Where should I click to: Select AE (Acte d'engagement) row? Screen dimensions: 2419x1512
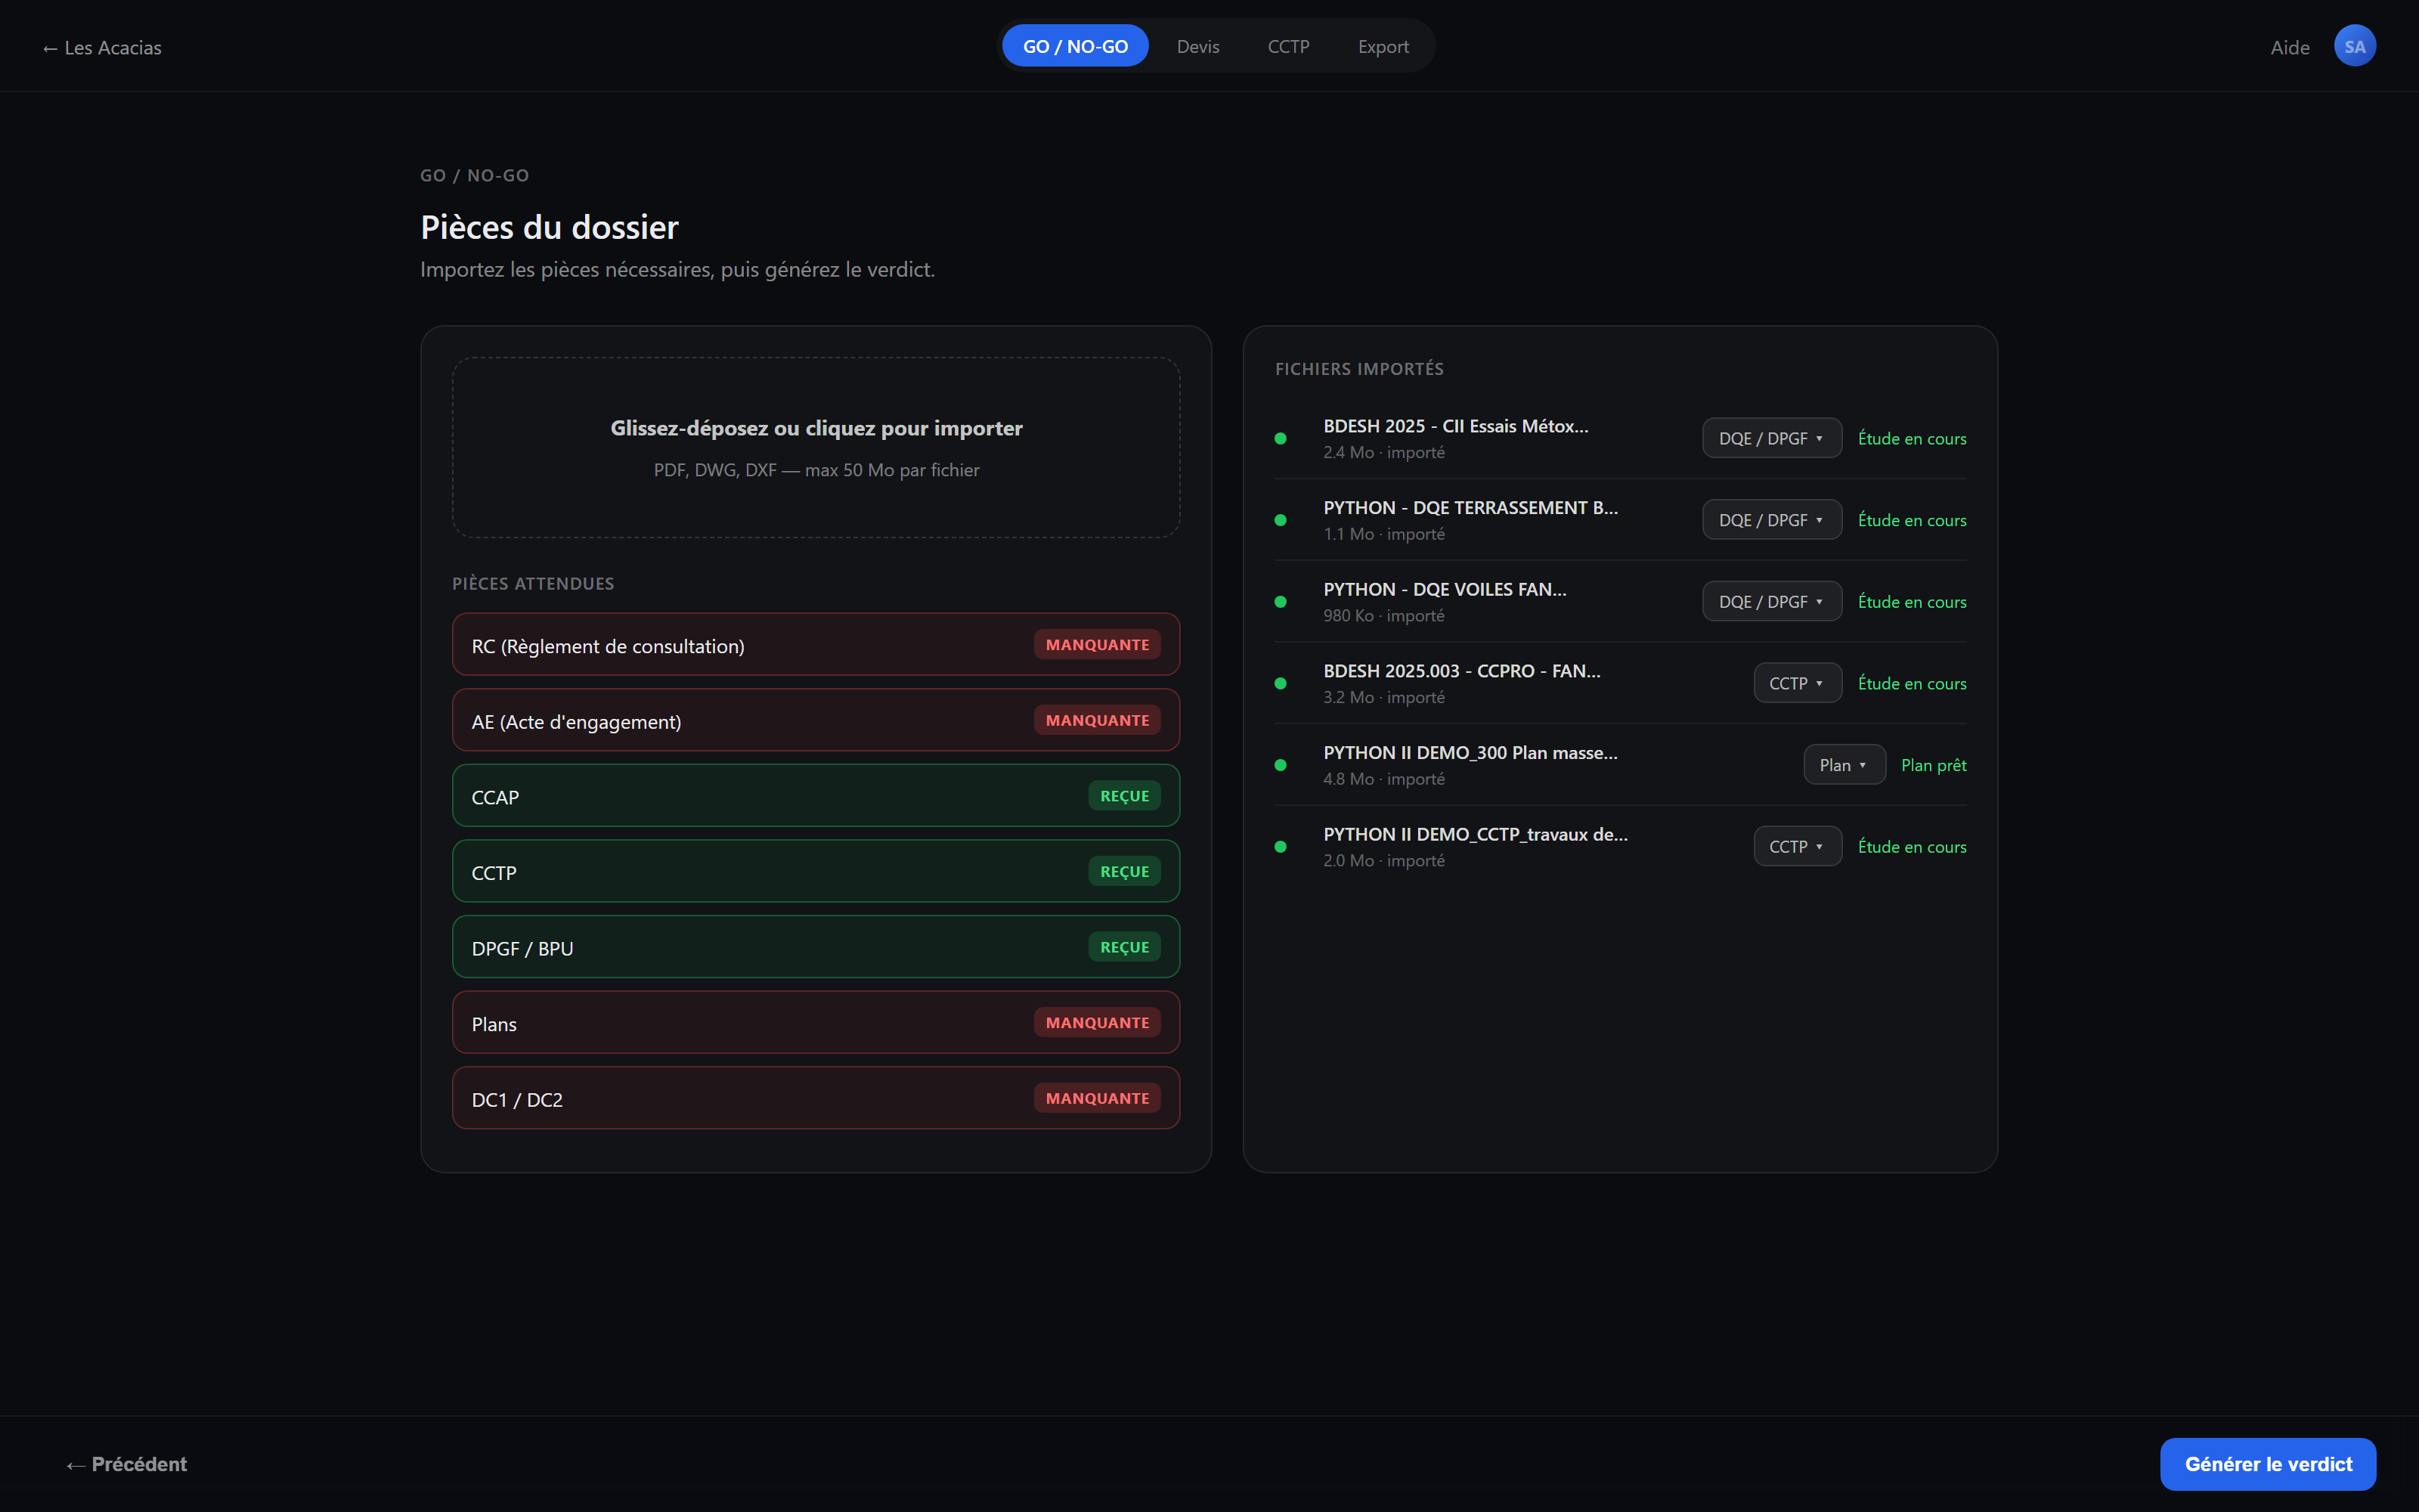[816, 721]
